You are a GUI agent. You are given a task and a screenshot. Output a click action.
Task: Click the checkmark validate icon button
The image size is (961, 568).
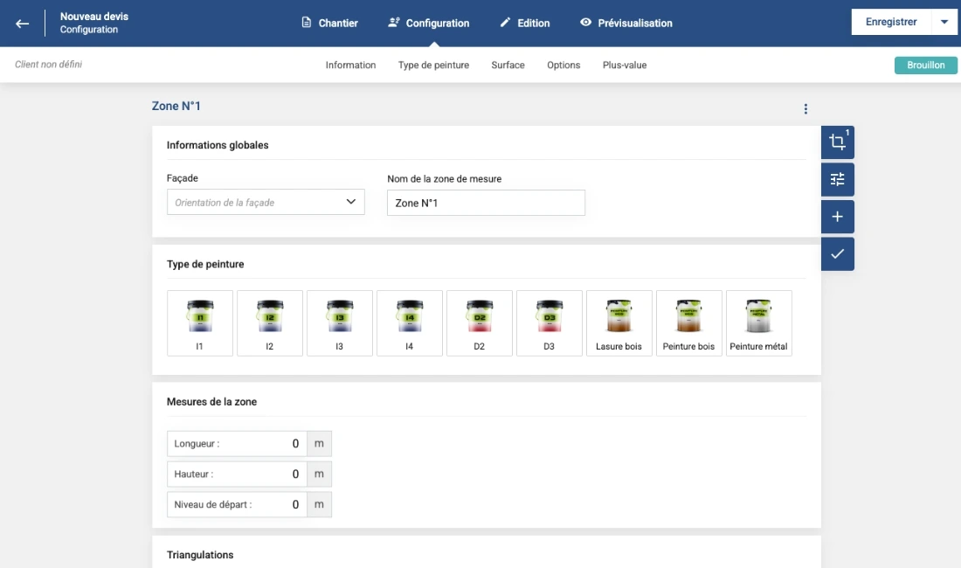click(837, 253)
